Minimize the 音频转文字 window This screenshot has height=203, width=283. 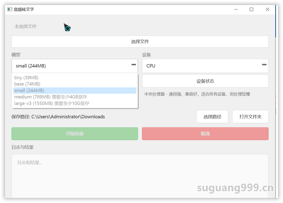click(236, 9)
